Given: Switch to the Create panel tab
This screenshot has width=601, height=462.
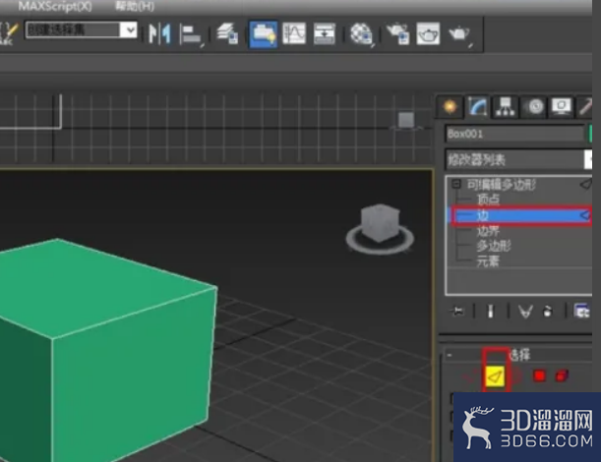Looking at the screenshot, I should 450,106.
